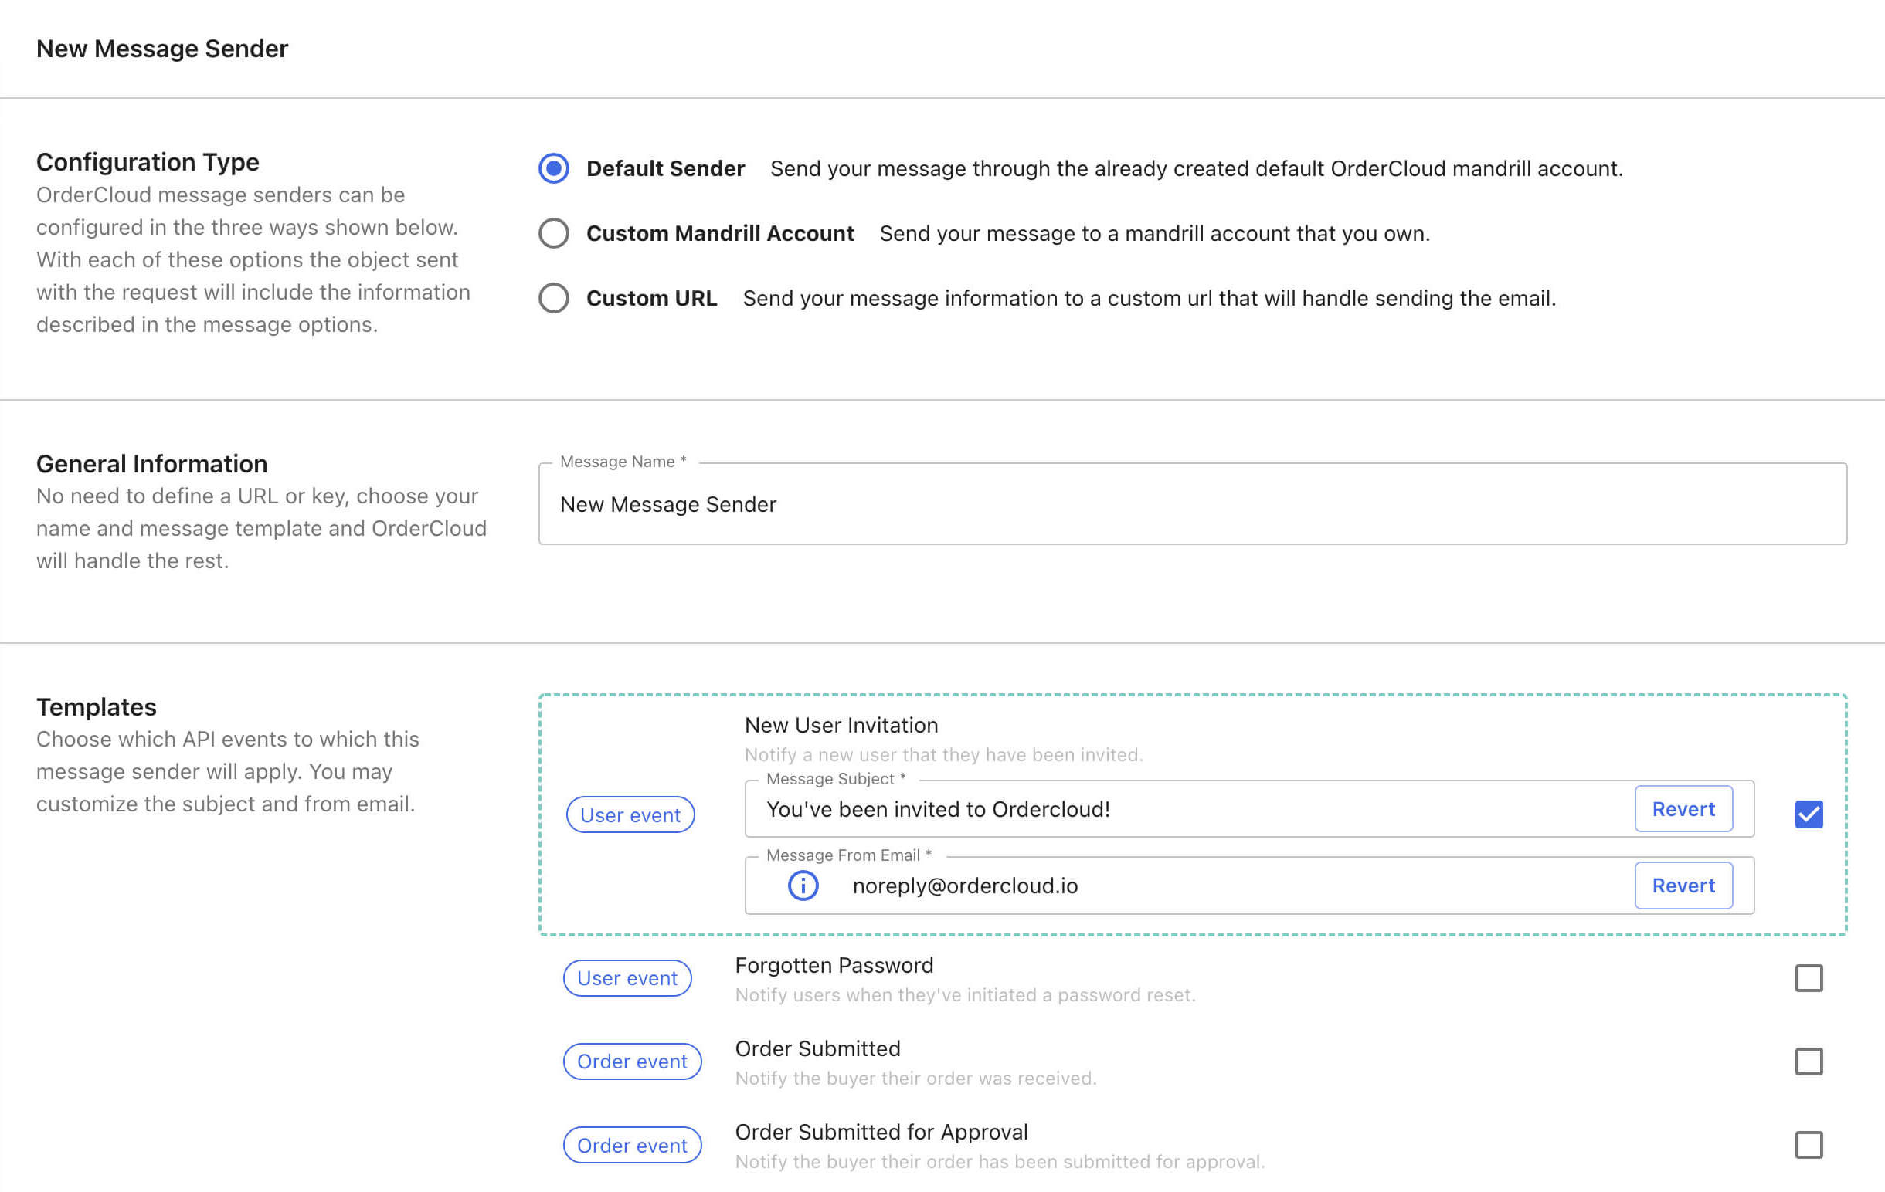The image size is (1885, 1192).
Task: Click the info icon beside noreply email
Action: tap(803, 886)
